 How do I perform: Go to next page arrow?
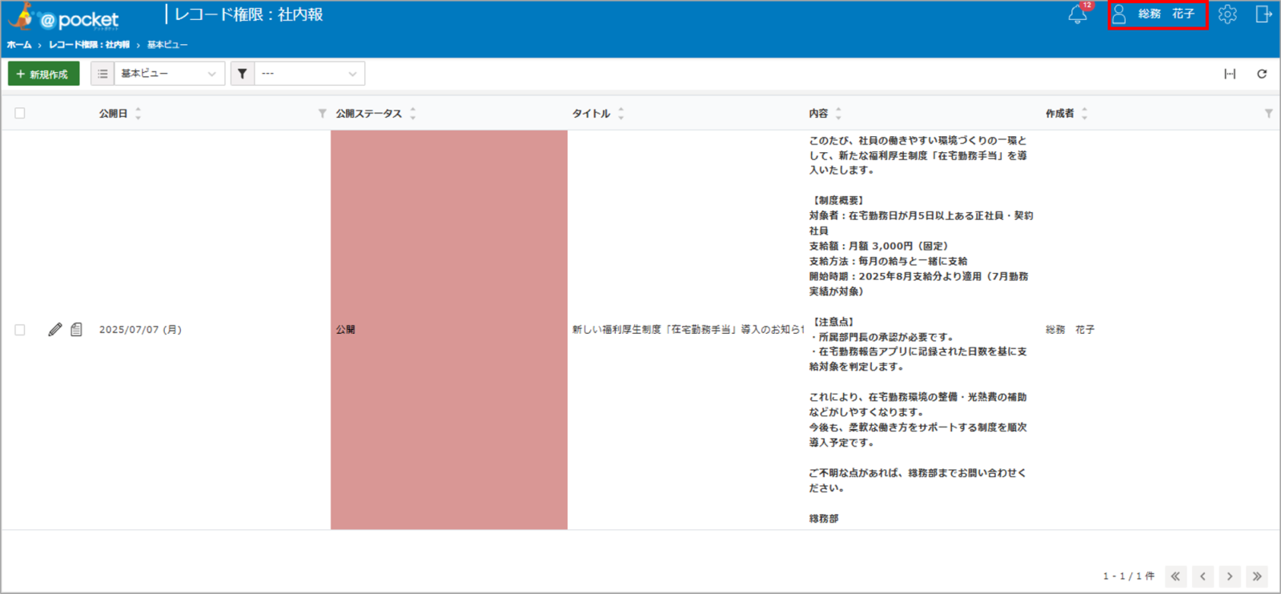[x=1230, y=576]
